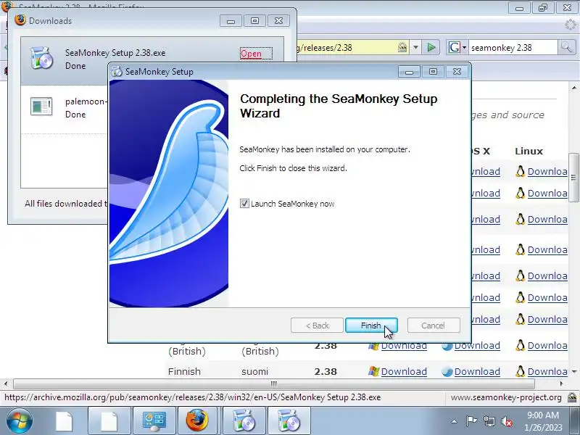This screenshot has height=435, width=580.
Task: Click the Mac icon in the Finnish row
Action: (447, 372)
